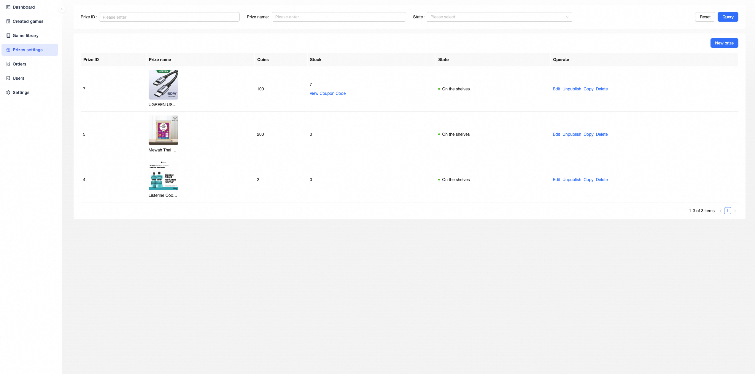755x374 pixels.
Task: Click the Settings gear icon in sidebar
Action: coord(8,92)
